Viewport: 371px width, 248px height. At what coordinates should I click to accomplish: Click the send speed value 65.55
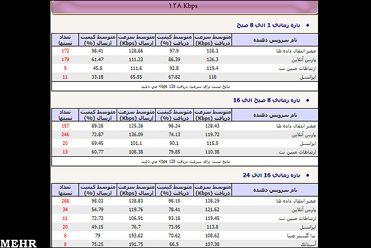point(136,77)
